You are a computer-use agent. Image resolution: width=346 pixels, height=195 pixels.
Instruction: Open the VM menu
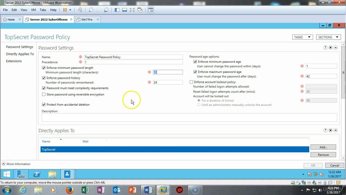point(33,10)
